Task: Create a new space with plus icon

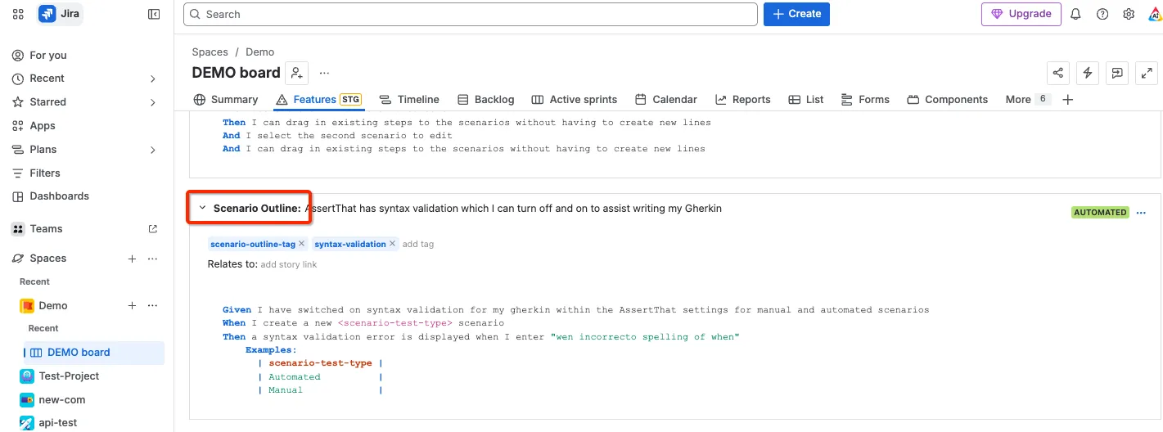Action: point(132,259)
